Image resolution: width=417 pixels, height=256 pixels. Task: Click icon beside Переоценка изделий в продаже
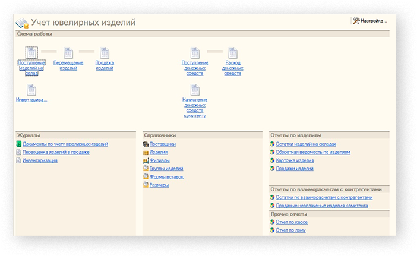click(18, 152)
